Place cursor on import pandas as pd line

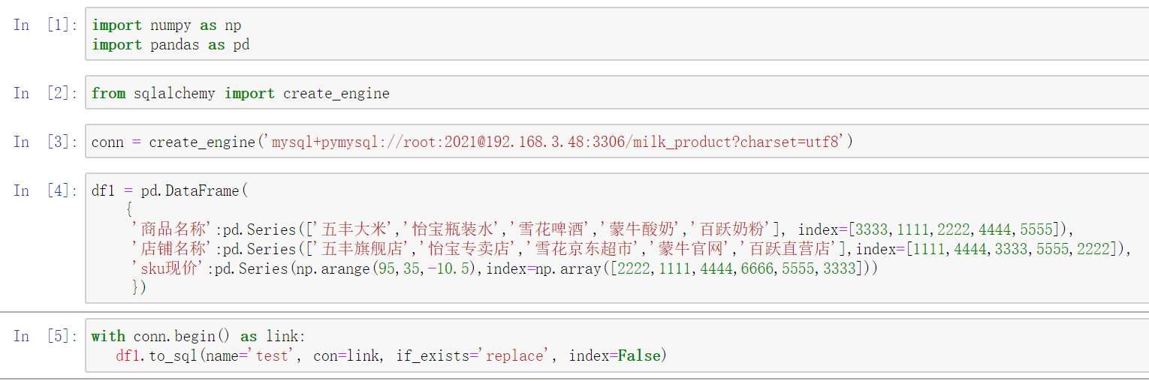tap(170, 45)
